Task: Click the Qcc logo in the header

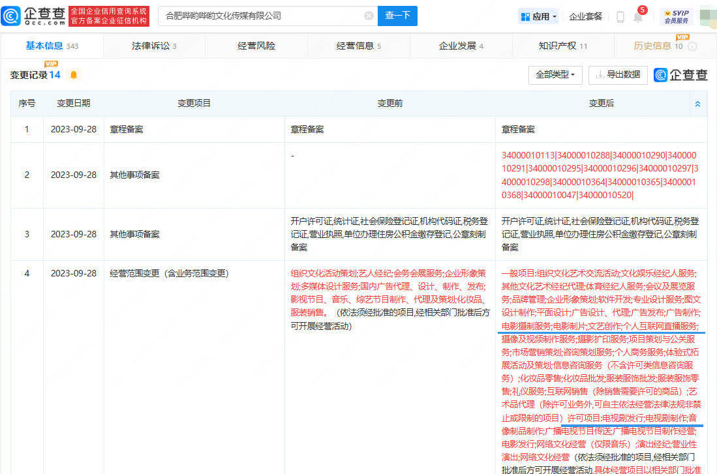Action: [33, 16]
